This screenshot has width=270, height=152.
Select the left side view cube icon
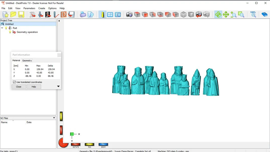176,15
